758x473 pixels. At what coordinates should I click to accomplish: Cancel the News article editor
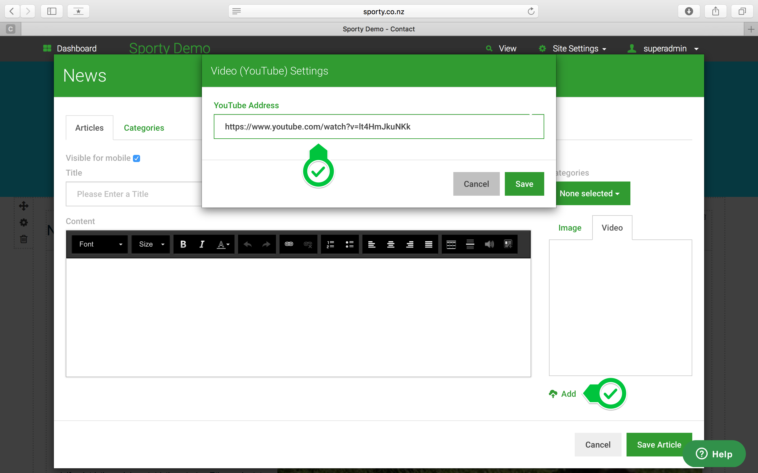pos(598,445)
